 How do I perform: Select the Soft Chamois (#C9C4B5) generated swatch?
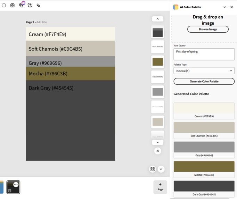[x=204, y=130]
